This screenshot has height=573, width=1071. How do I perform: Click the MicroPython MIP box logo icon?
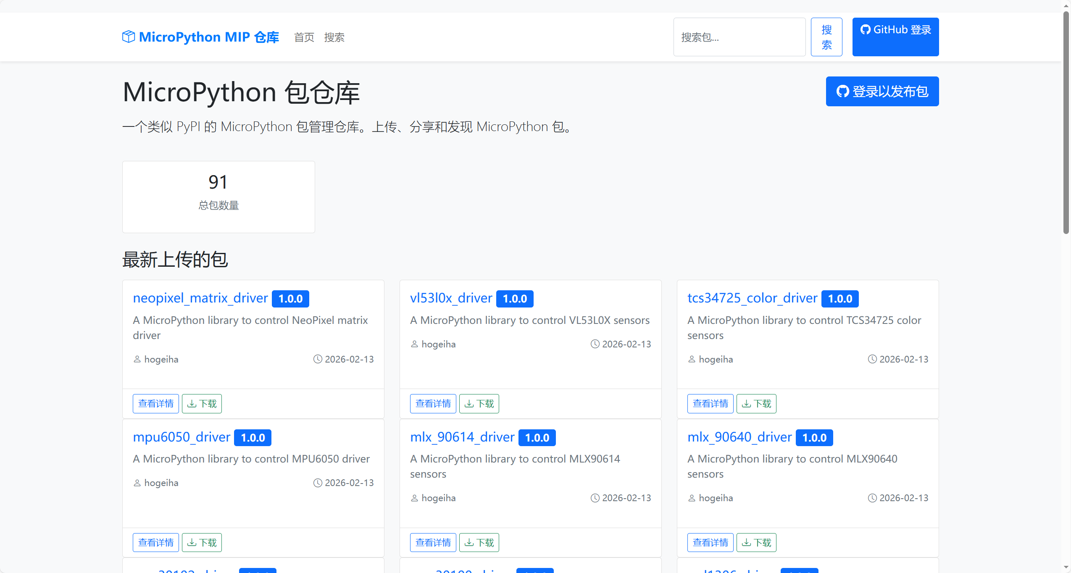pyautogui.click(x=129, y=37)
